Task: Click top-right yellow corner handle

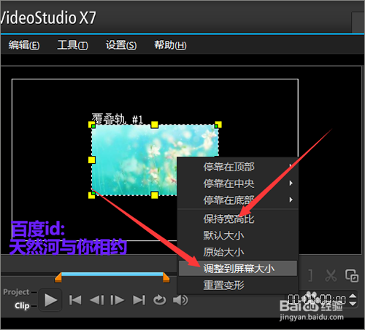Action: click(218, 125)
